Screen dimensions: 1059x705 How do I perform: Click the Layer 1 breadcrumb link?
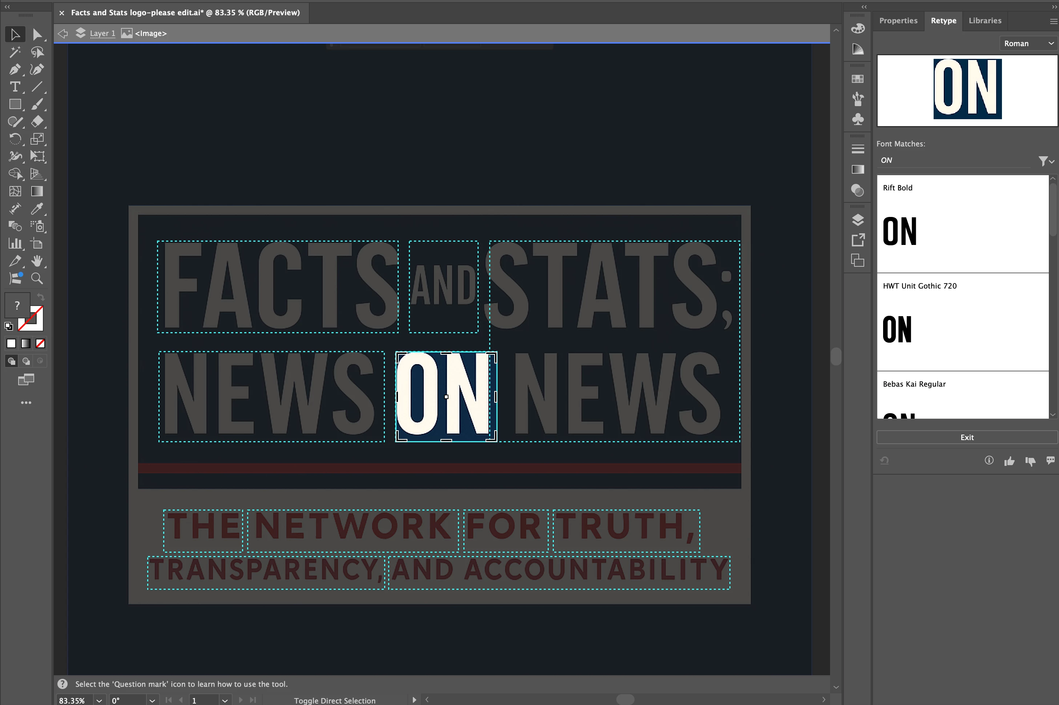click(x=102, y=33)
